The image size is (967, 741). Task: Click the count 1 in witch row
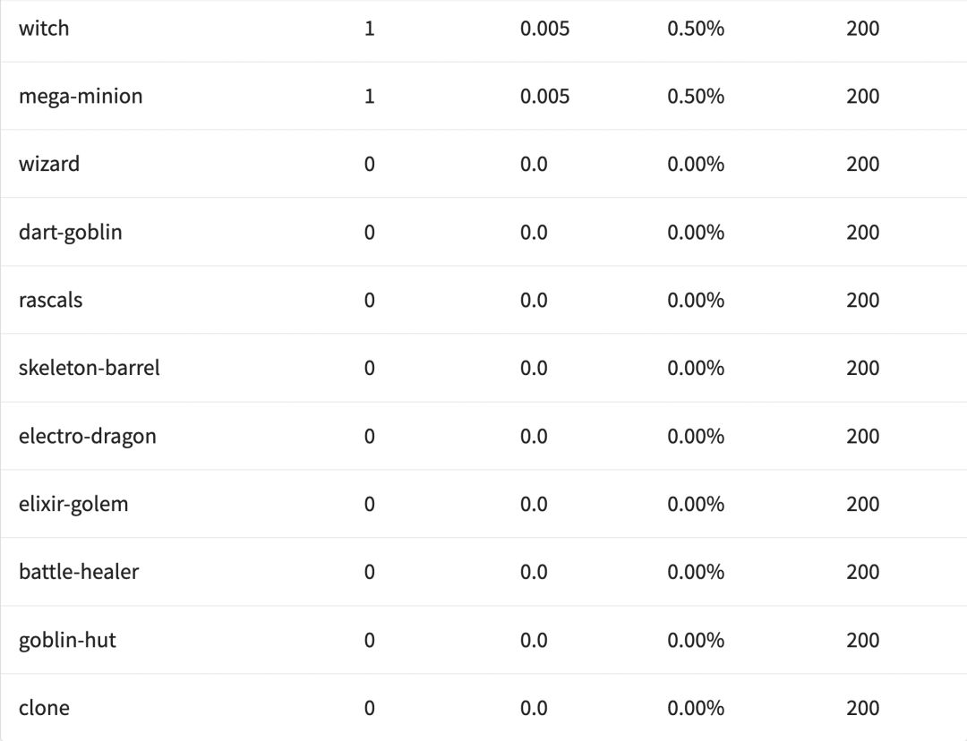pos(369,29)
